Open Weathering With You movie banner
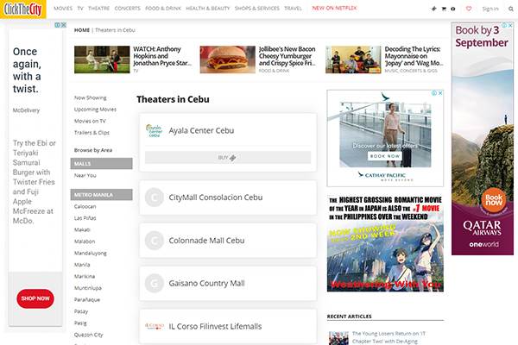This screenshot has height=345, width=518. (x=385, y=243)
